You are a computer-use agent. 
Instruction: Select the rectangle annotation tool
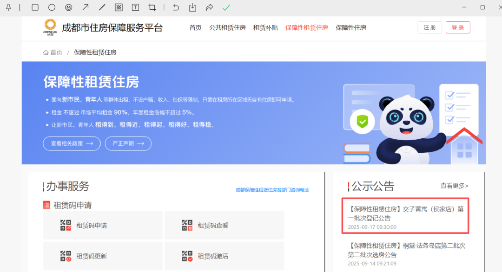(34, 7)
